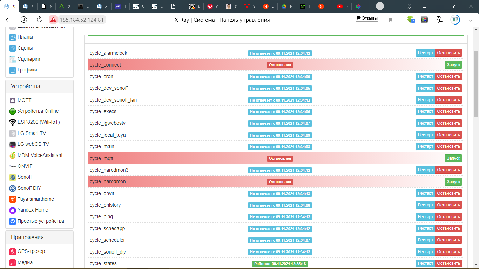479x269 pixels.
Task: Open browser downloads
Action: pyautogui.click(x=471, y=20)
